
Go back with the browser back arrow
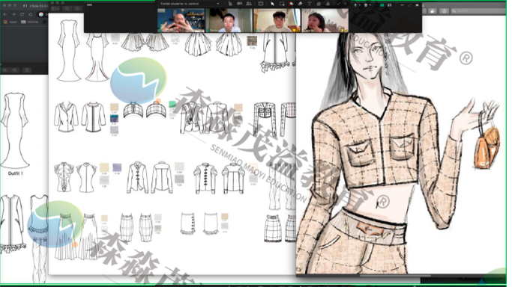5,14
